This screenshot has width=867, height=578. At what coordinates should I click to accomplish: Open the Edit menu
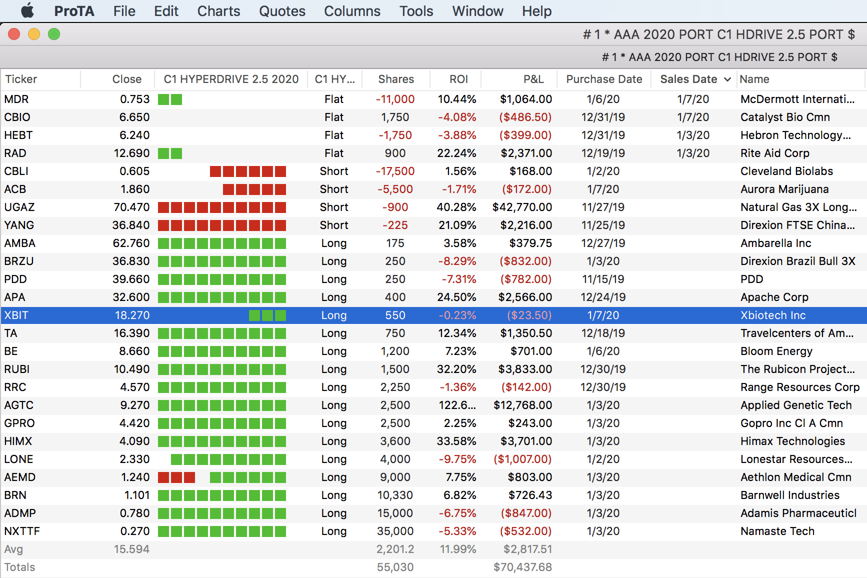[x=166, y=11]
